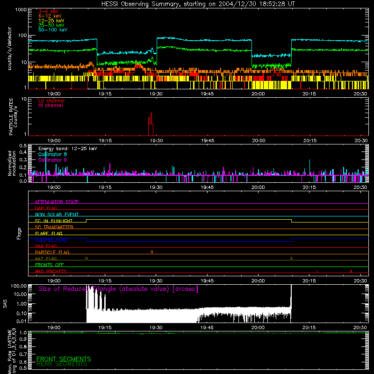Image resolution: width=374 pixels, height=374 pixels.
Task: Click the 19:45 tick label under flags plot
Action: [x=207, y=281]
